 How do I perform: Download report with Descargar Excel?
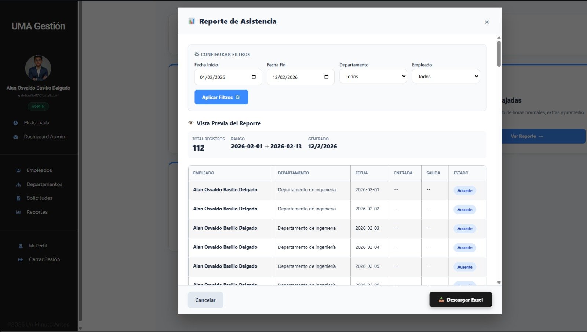pyautogui.click(x=460, y=299)
